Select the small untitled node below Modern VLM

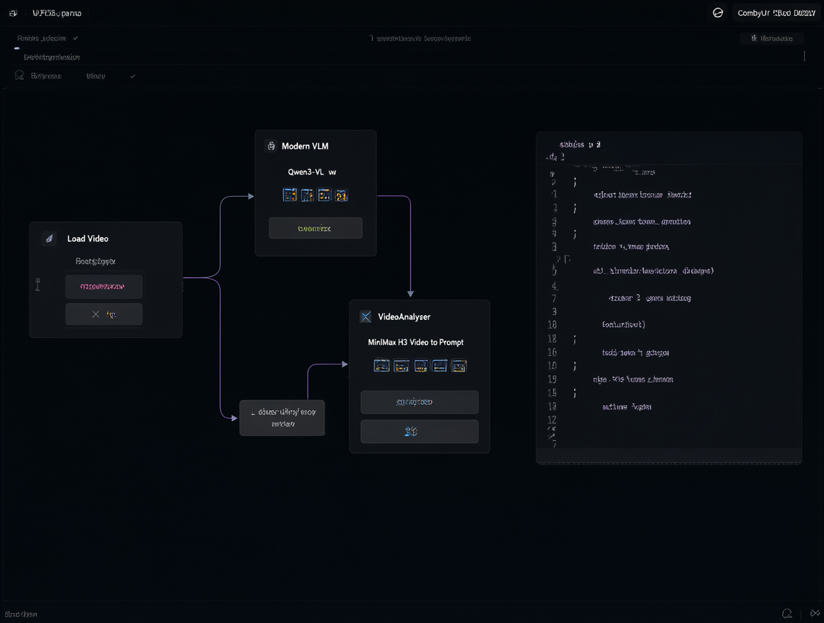point(282,418)
